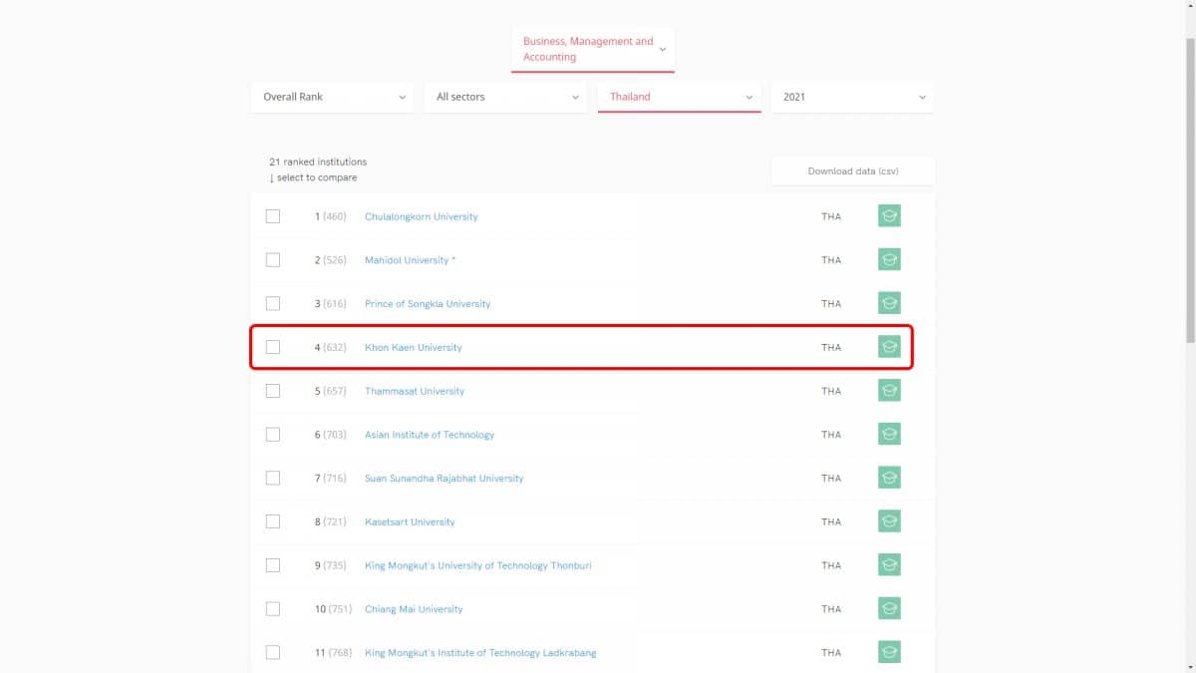Expand the Overall Rank dropdown
This screenshot has height=673, width=1196.
point(332,97)
